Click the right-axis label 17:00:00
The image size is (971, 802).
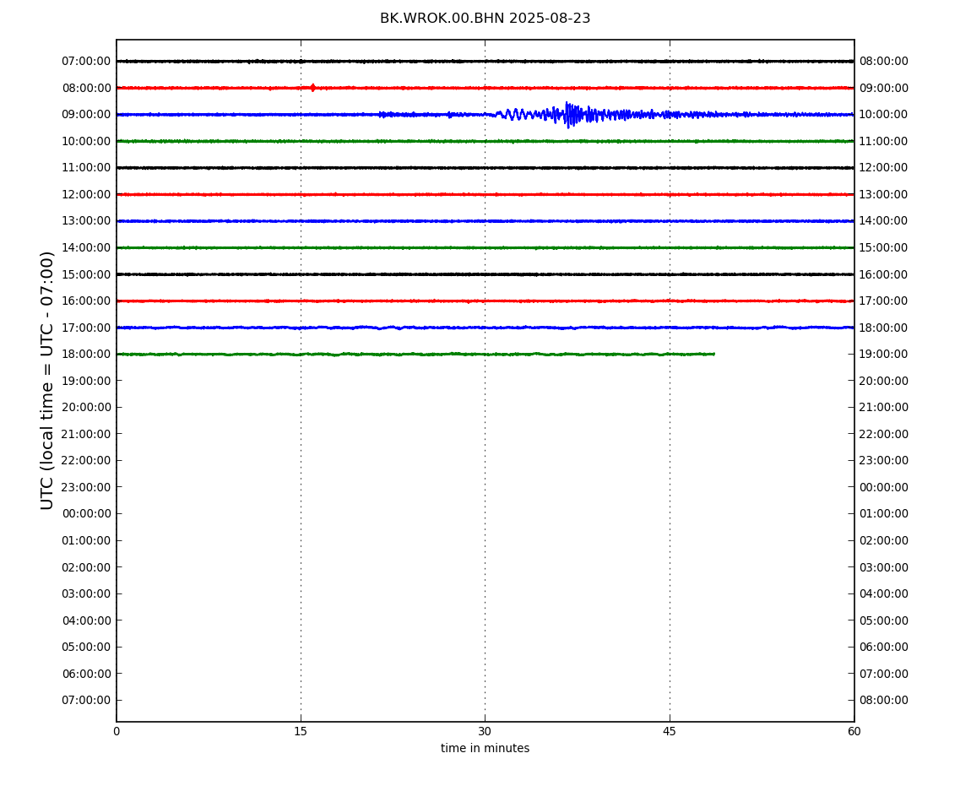(884, 301)
